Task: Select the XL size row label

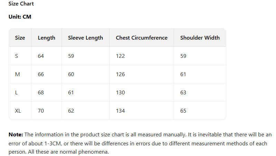Action: [x=18, y=111]
